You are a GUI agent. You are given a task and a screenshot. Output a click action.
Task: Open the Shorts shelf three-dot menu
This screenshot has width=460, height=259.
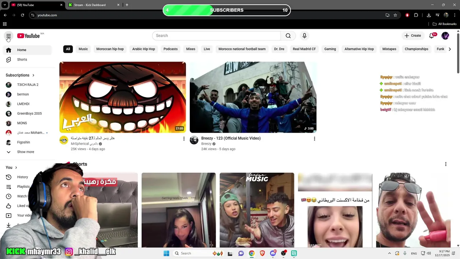click(x=446, y=164)
